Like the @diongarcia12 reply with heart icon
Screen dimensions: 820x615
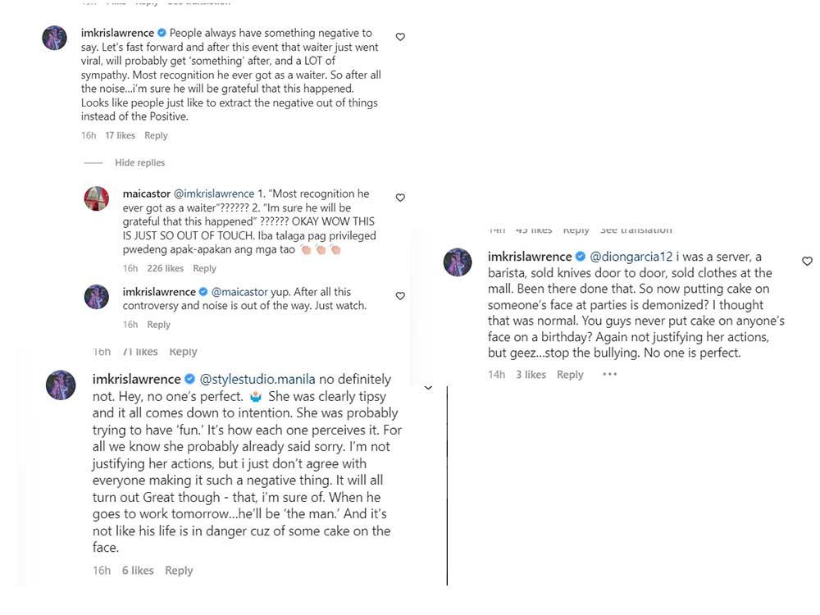point(807,261)
